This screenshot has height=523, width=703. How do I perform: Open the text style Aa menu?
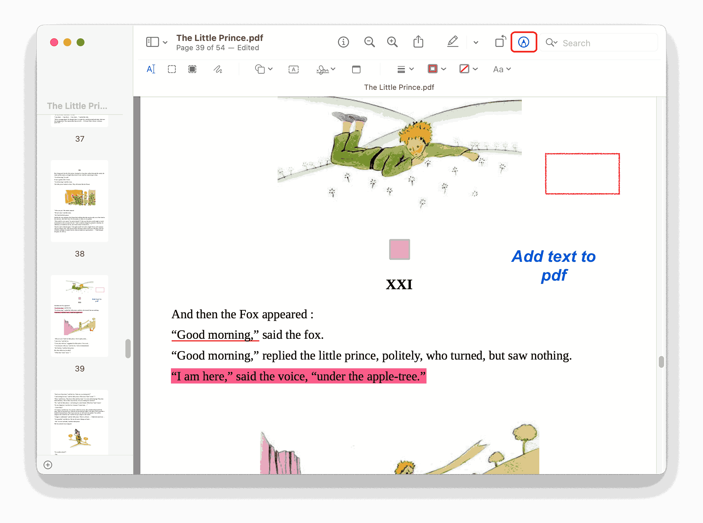(502, 69)
